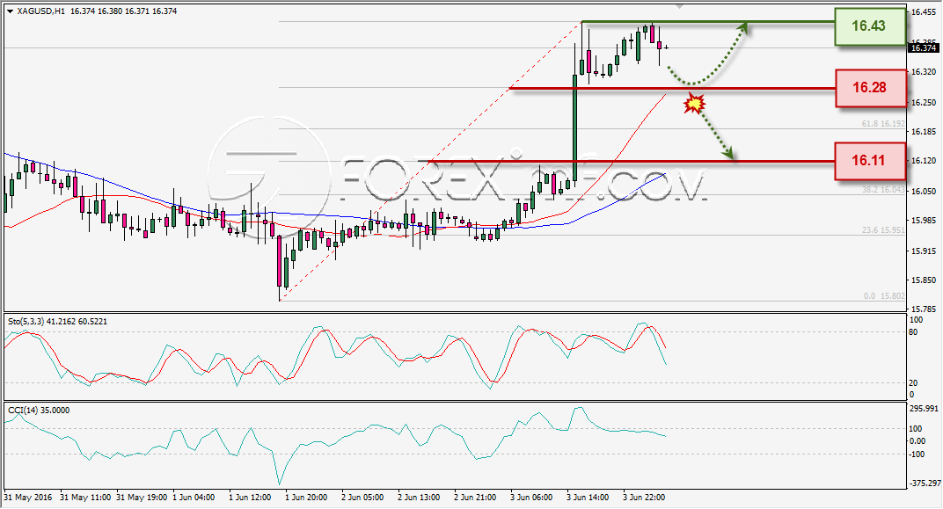Click price scale value 15.915
Image resolution: width=943 pixels, height=509 pixels.
(x=923, y=251)
